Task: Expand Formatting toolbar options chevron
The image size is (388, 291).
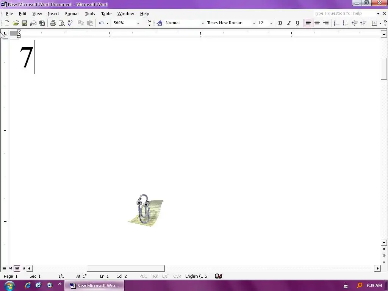Action: pyautogui.click(x=385, y=23)
